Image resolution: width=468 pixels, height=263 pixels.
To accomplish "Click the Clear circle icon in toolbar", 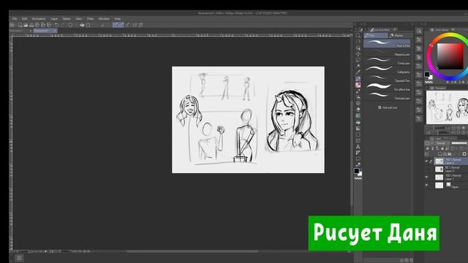I will (x=70, y=25).
